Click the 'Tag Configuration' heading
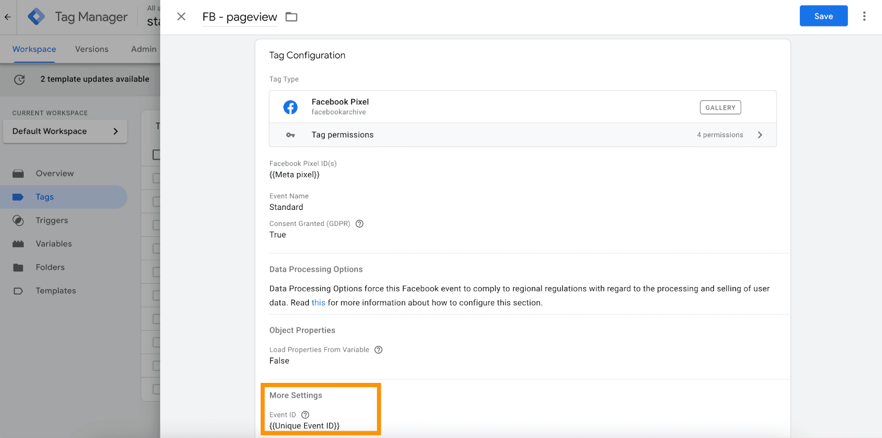The image size is (882, 438). (307, 55)
